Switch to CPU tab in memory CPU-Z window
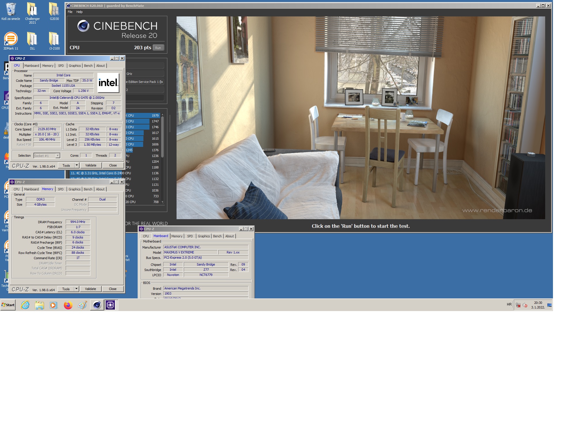The width and height of the screenshot is (576, 432). (x=17, y=189)
